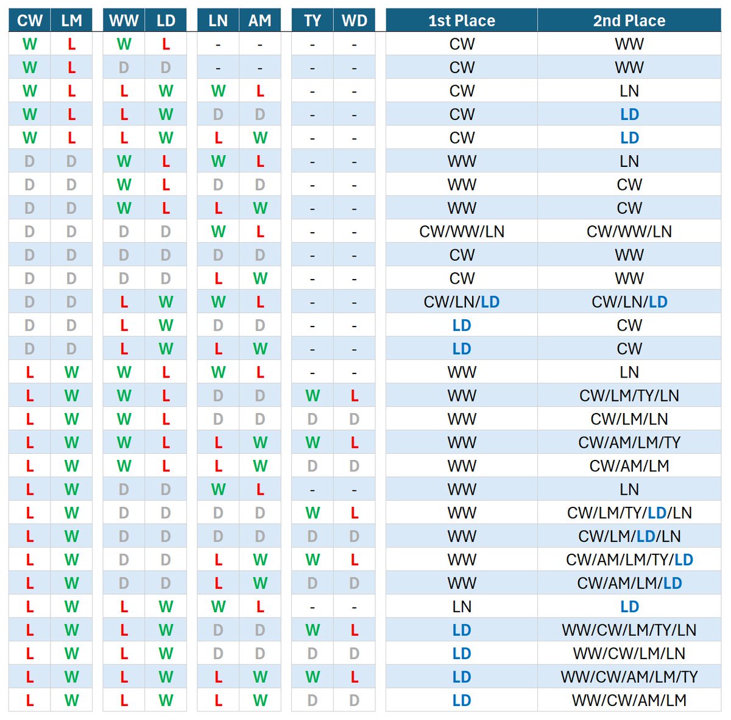This screenshot has height=720, width=731.
Task: Click TY column W in the CW/LM/TY/LN row
Action: click(x=313, y=396)
